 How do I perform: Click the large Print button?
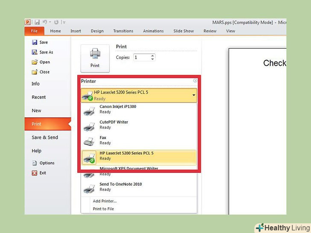point(95,58)
